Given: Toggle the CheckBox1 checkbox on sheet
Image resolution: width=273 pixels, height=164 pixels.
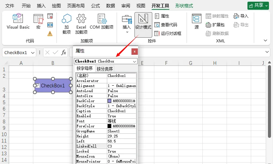Looking at the screenshot, I should 38,85.
